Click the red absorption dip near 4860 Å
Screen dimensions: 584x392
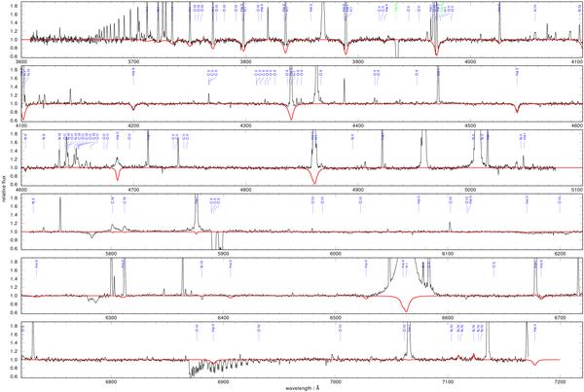(313, 178)
